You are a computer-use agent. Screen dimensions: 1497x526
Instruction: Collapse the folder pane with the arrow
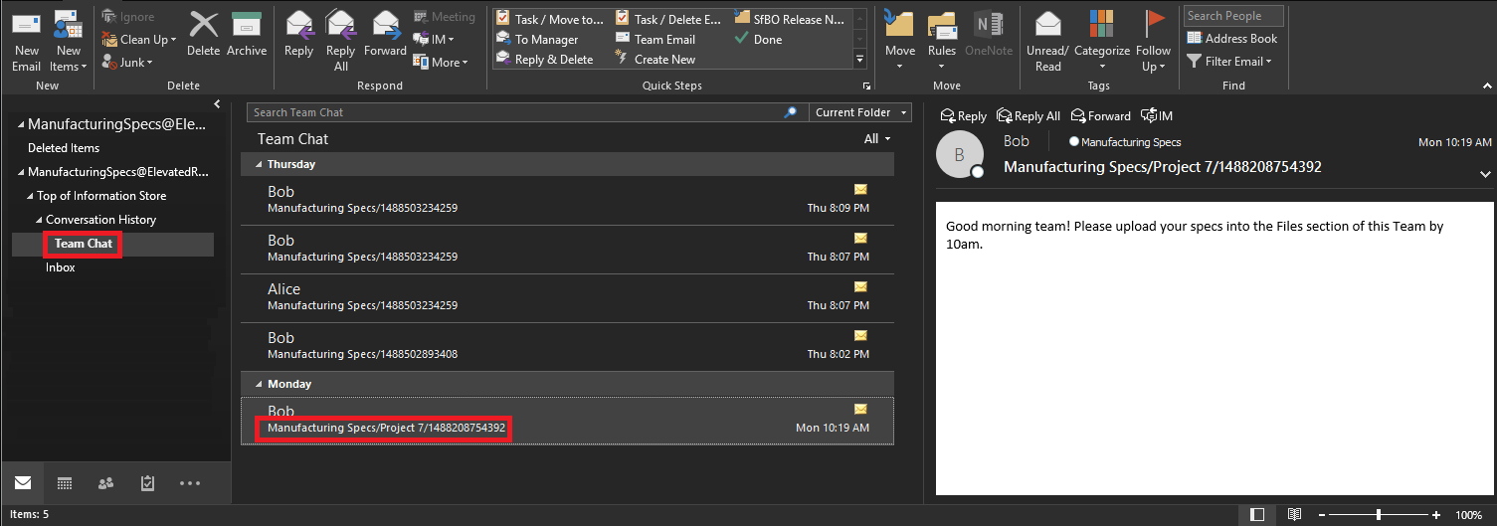click(217, 103)
